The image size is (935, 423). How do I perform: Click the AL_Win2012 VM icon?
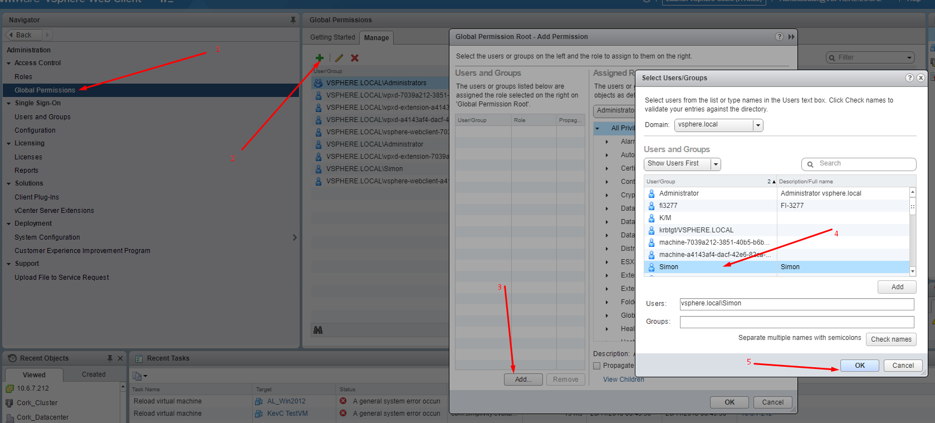coord(259,401)
